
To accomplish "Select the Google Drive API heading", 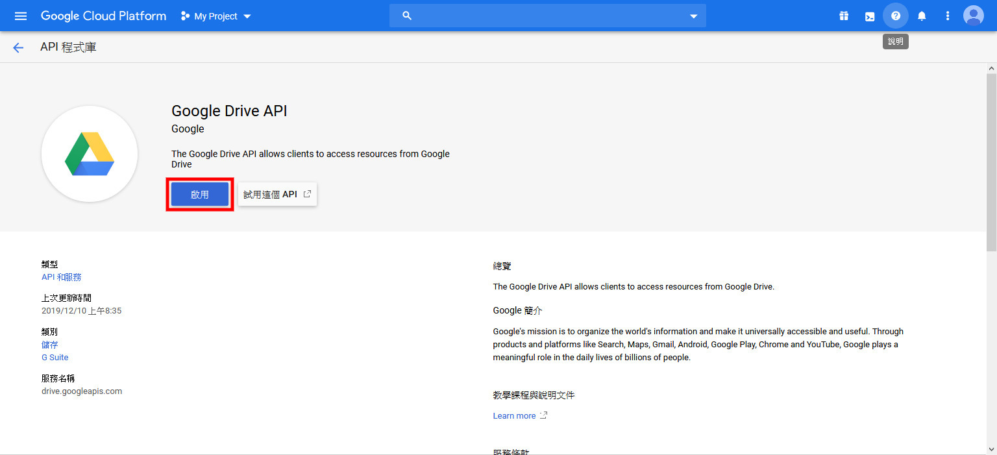I will (229, 111).
